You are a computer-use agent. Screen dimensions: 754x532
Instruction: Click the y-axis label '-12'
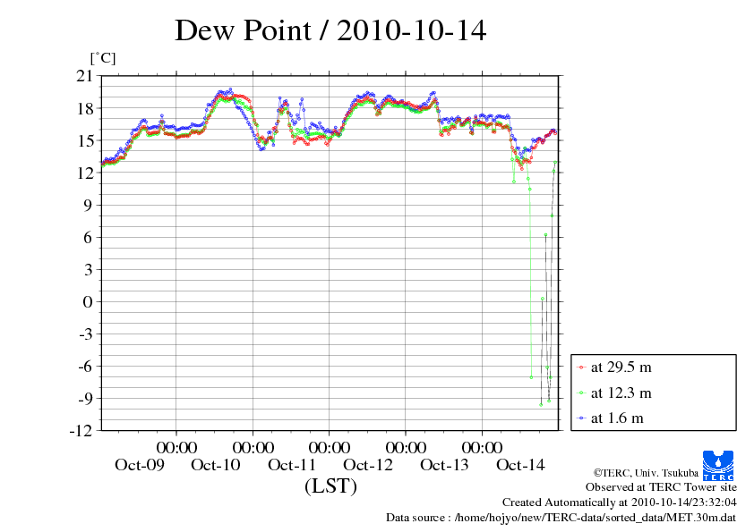(81, 431)
